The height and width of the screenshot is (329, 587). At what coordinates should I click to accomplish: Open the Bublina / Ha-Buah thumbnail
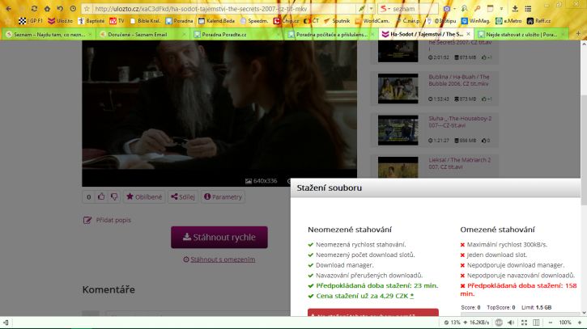398,89
